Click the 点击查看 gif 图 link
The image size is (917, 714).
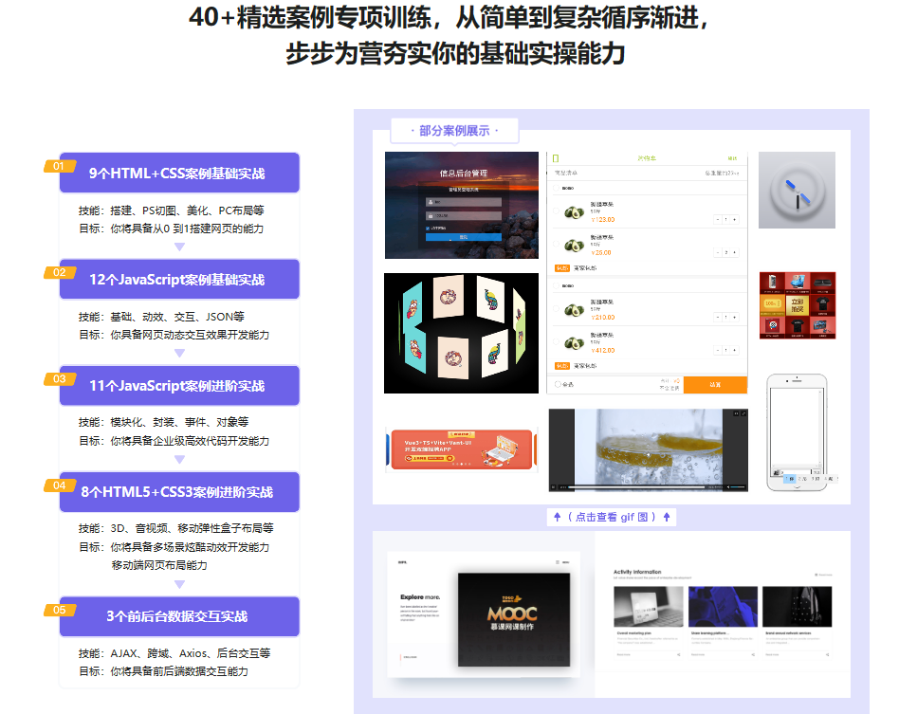click(x=612, y=517)
